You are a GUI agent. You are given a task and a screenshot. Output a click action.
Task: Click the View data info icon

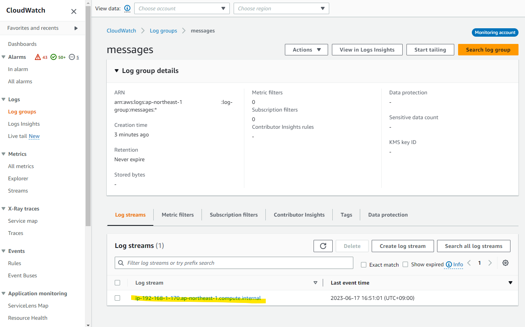pos(127,8)
